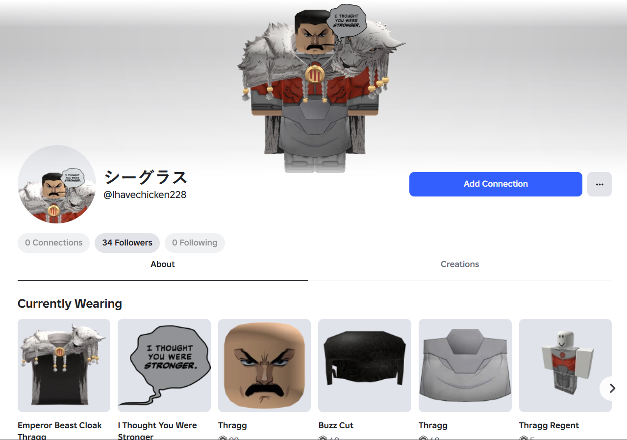627x440 pixels.
Task: Open the 0 Connections list
Action: (54, 243)
